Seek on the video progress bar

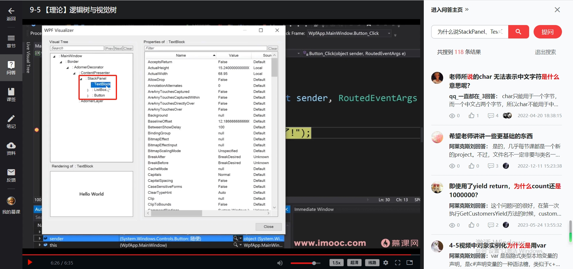(221, 255)
